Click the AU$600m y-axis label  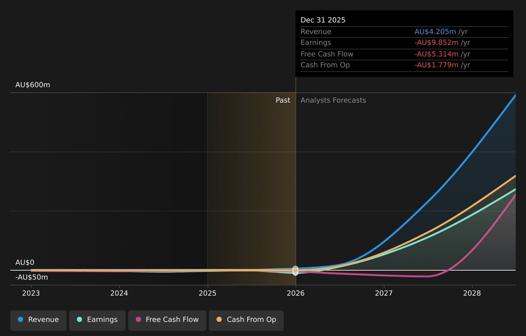click(x=33, y=85)
